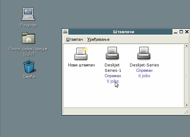This screenshot has width=190, height=137.
Task: Open the window menu printer icon in title bar
Action: coord(65,32)
